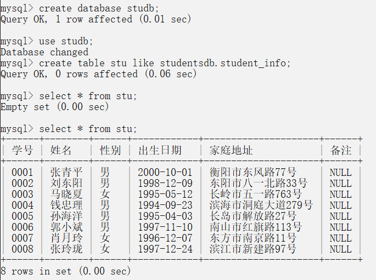Click the '8 rows in set' result line
376x280 pixels.
point(66,271)
